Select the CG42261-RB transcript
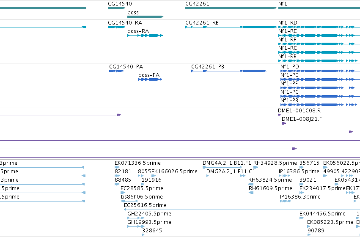 point(231,27)
